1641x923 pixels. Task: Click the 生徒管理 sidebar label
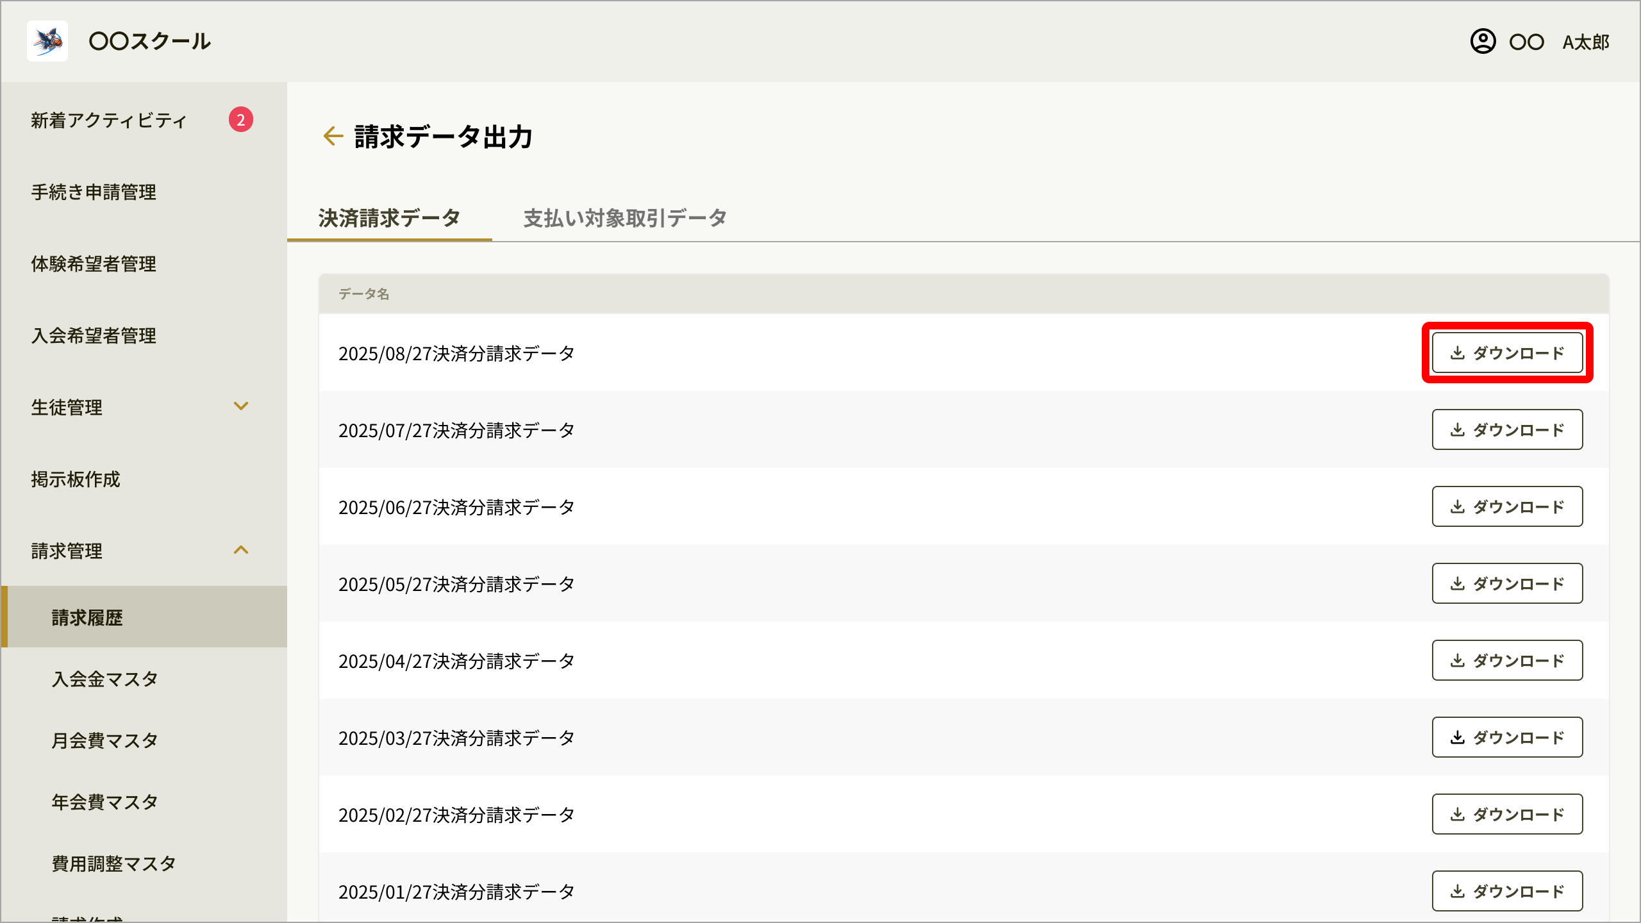67,407
